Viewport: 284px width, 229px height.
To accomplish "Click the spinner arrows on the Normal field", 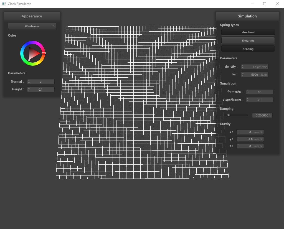I will coord(29,82).
